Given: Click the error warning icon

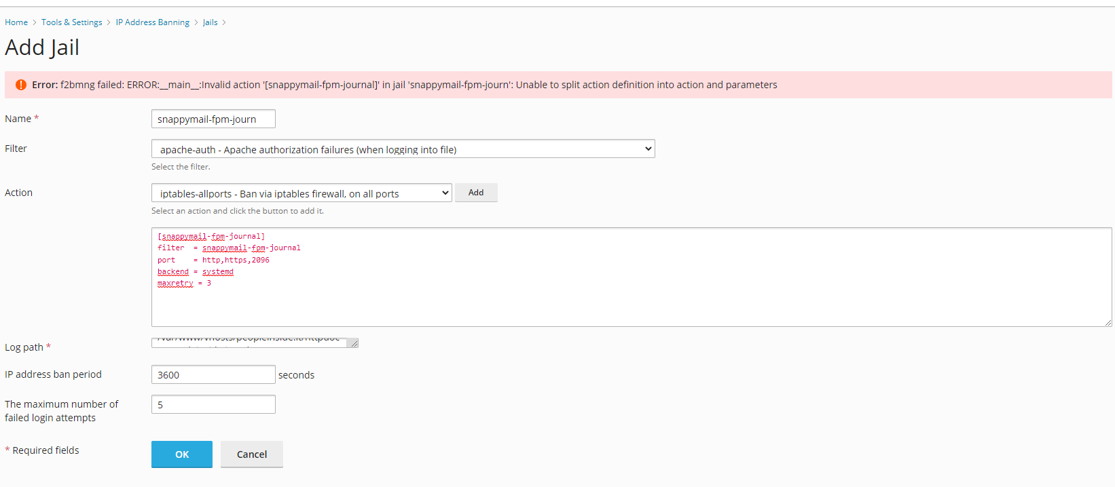Looking at the screenshot, I should coord(21,85).
